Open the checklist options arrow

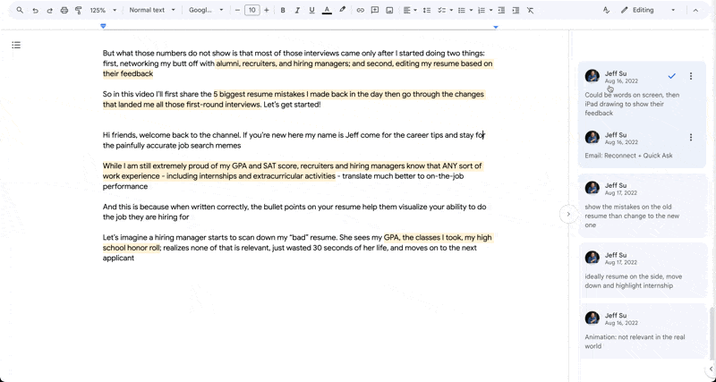click(451, 10)
